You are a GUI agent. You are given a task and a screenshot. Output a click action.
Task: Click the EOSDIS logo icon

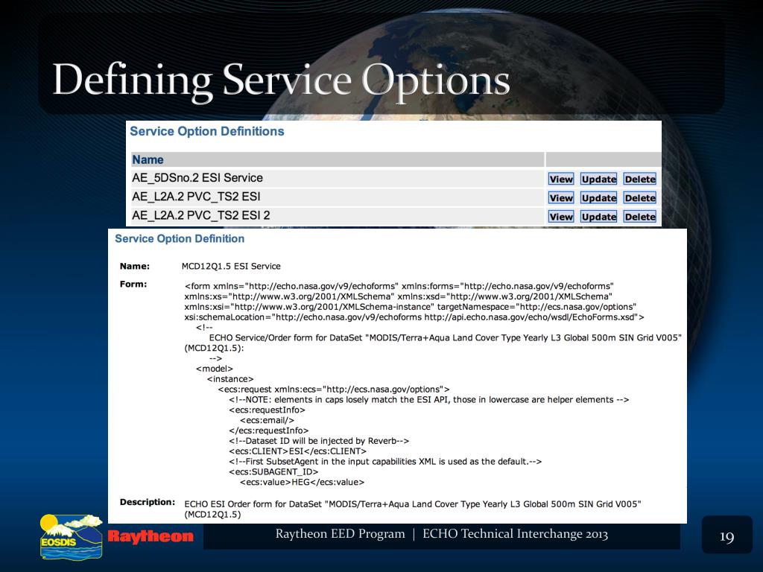[72, 537]
